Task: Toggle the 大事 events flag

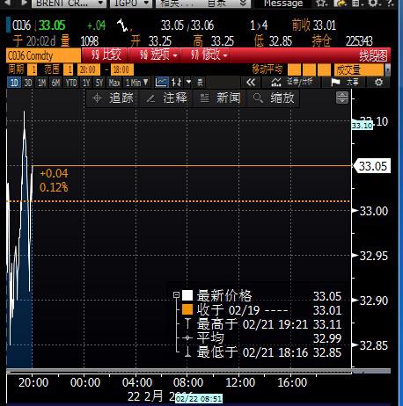Action: [345, 83]
